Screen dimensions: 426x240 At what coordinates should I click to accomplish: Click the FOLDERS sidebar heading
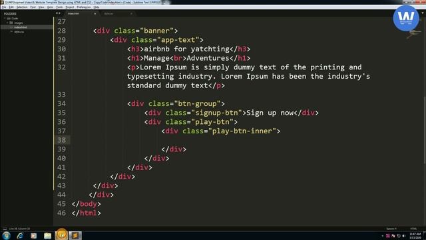pyautogui.click(x=10, y=13)
